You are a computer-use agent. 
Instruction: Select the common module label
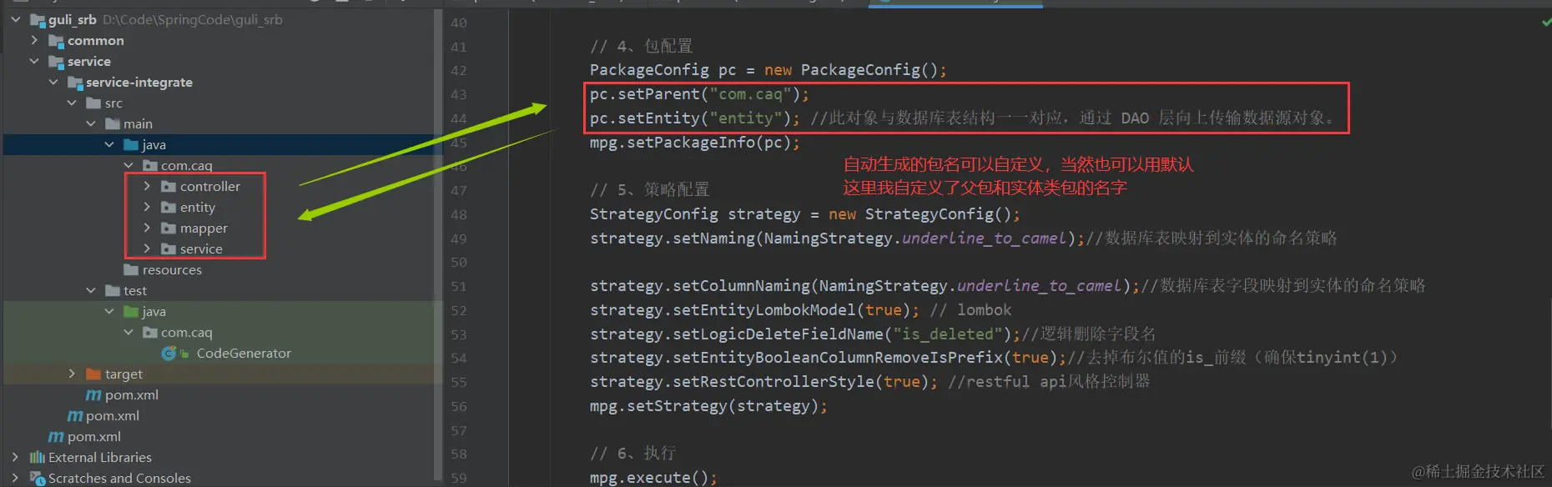click(96, 41)
